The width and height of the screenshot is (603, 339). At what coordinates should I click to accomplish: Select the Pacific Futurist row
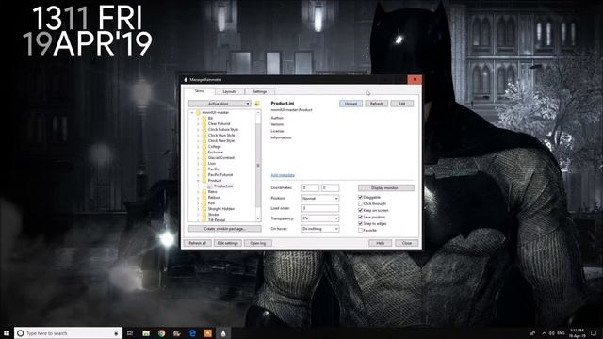click(220, 175)
